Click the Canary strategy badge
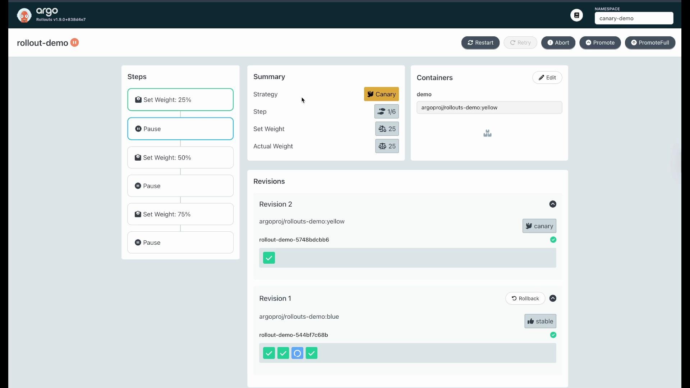 pos(381,94)
